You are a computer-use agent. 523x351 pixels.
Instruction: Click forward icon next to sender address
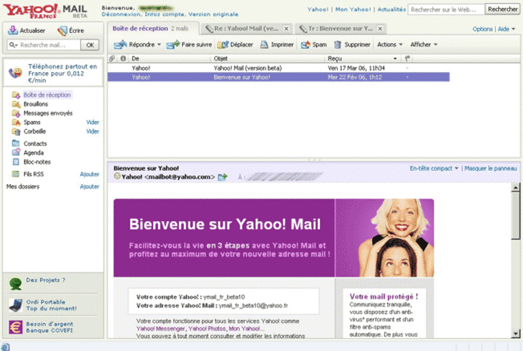(x=223, y=177)
